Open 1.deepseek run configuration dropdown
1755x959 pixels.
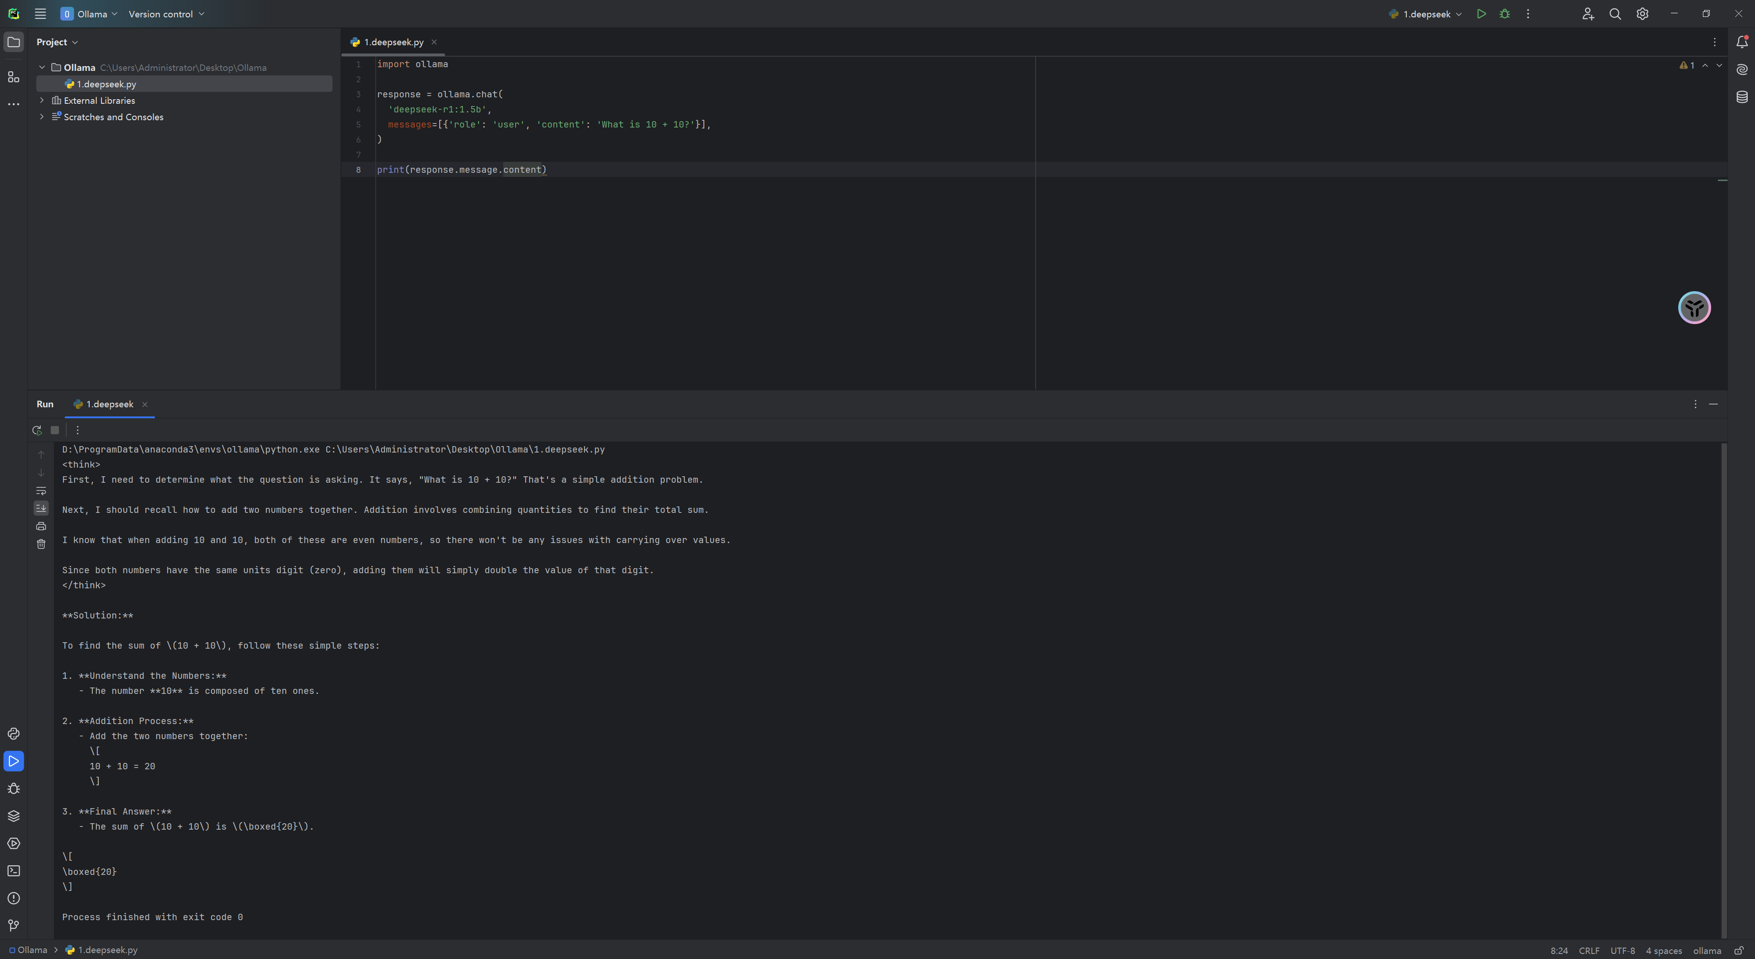tap(1425, 14)
